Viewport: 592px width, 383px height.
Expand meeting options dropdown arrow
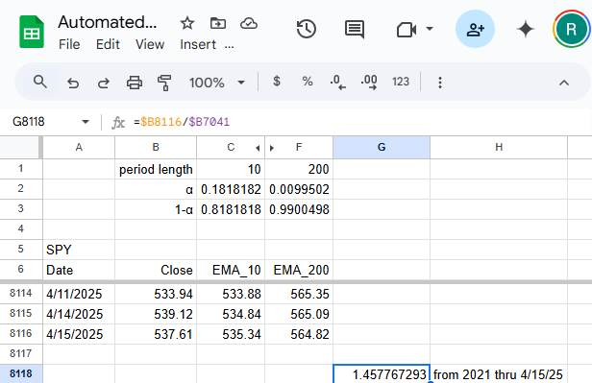[x=430, y=29]
